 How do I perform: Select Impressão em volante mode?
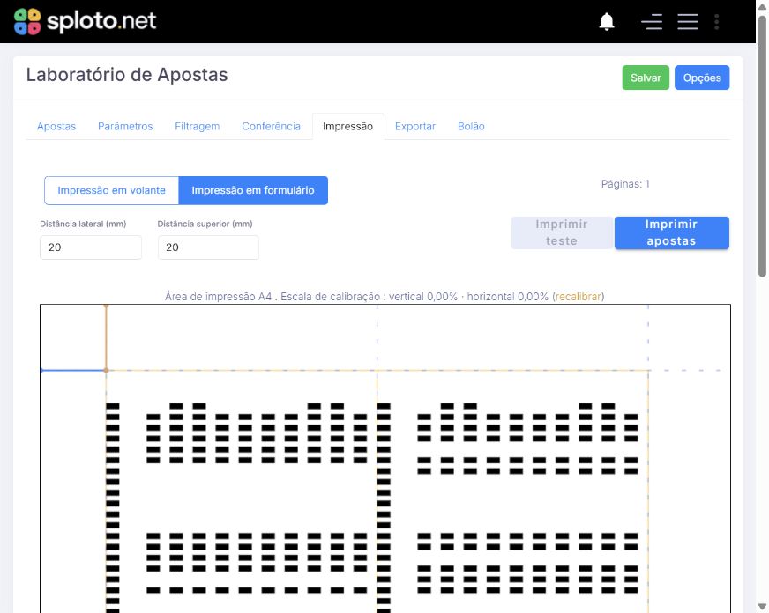[x=111, y=190]
